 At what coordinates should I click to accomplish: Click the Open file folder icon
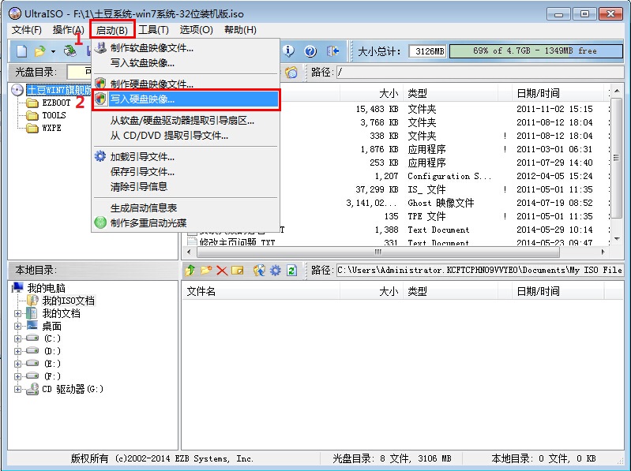39,51
